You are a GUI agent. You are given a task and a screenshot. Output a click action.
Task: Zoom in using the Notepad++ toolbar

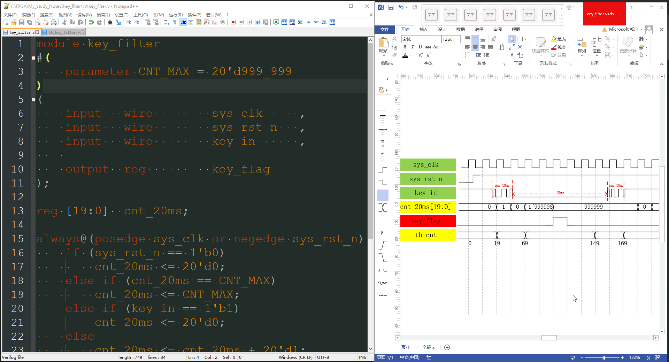coord(129,22)
